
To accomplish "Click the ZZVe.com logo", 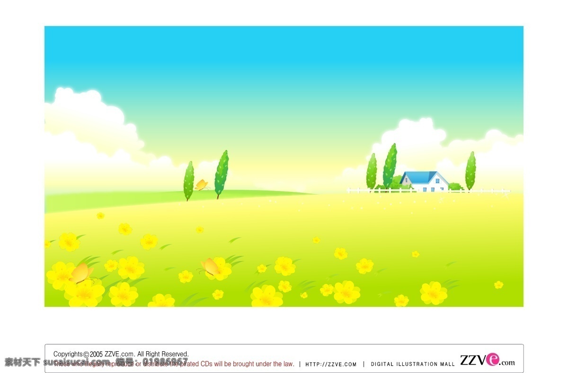I will pos(487,360).
